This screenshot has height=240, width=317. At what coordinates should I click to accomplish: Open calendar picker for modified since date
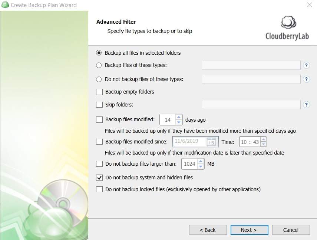(x=211, y=142)
